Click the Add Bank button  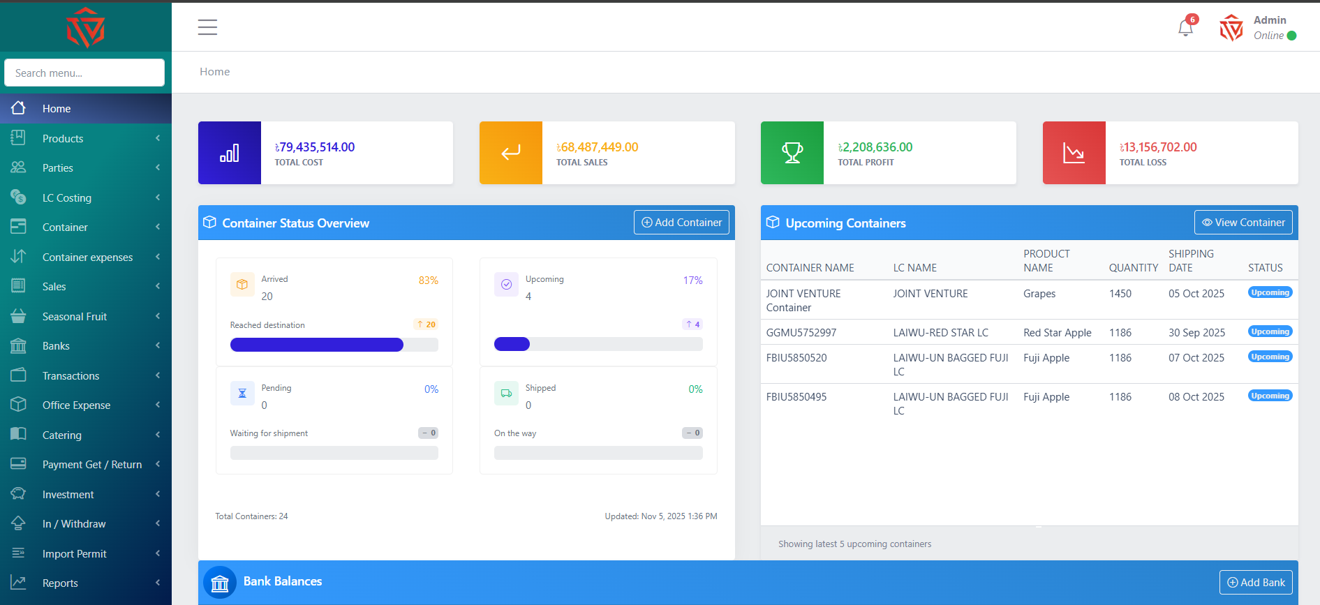pos(1256,582)
